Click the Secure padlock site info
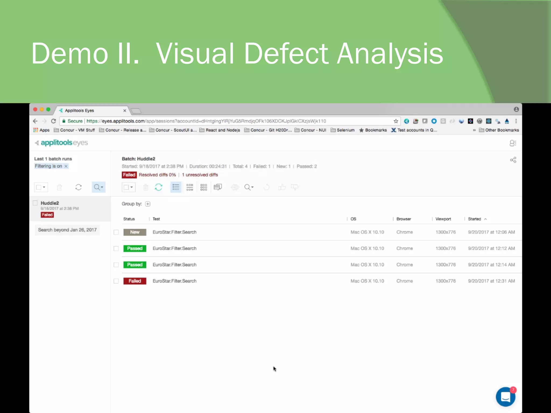Viewport: 551px width, 413px height. tap(72, 121)
